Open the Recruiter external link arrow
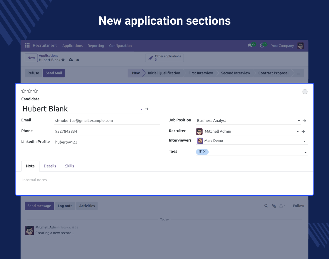Screen dimensions: 329x259 [303, 131]
